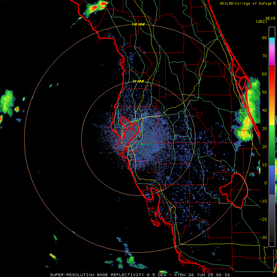Viewport: 277px width, 277px height.
Task: Click the -30 dBZ scale value
Action: (263, 237)
